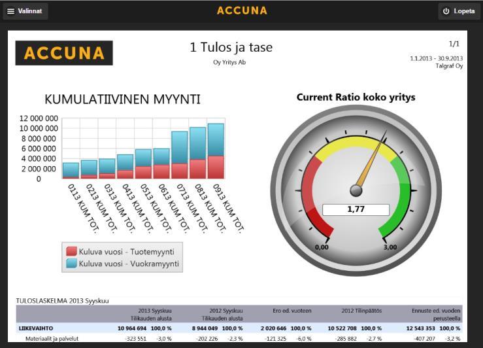Viewport: 483px width, 348px height.
Task: Select 'Materiaalit ja palvelut' row label
Action: pyautogui.click(x=52, y=339)
